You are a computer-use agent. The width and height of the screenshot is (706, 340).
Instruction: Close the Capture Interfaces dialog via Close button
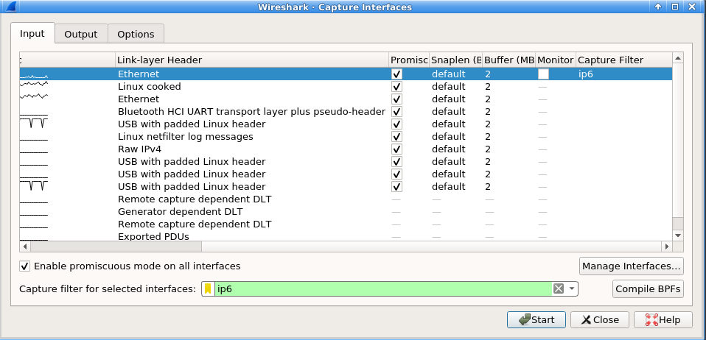tap(600, 319)
